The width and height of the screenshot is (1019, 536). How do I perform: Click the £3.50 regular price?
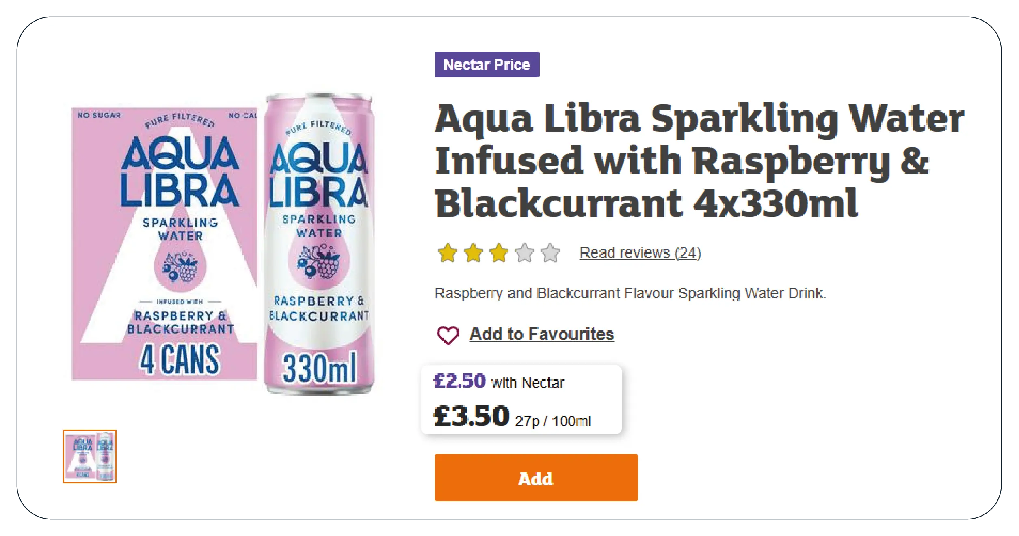[x=471, y=416]
